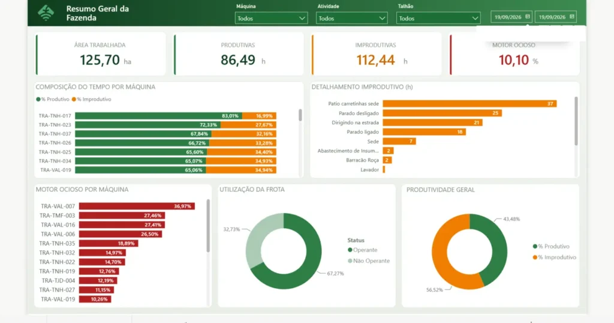Click the TRA-TNH-025 machine label
The height and width of the screenshot is (323, 614).
click(55, 152)
